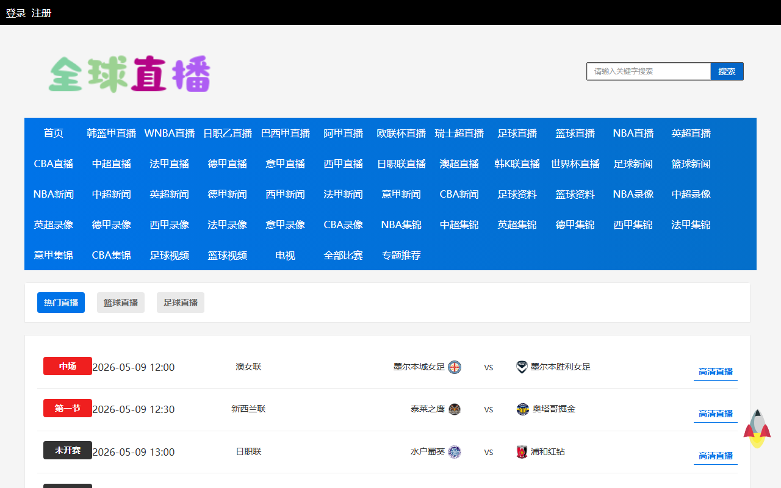Open NBA录像 in navigation
Image resolution: width=781 pixels, height=488 pixels.
[x=633, y=194]
